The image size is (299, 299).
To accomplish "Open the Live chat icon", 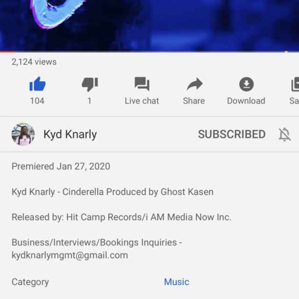I will tap(142, 84).
